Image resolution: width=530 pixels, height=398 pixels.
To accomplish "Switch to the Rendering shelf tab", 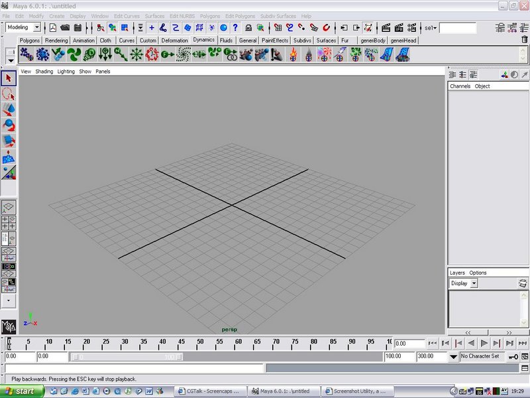I will (x=56, y=40).
